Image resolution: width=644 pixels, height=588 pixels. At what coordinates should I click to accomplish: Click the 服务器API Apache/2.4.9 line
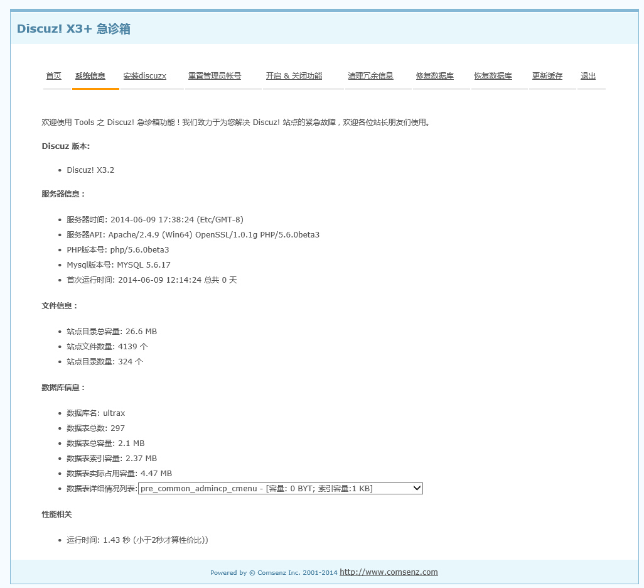point(193,235)
